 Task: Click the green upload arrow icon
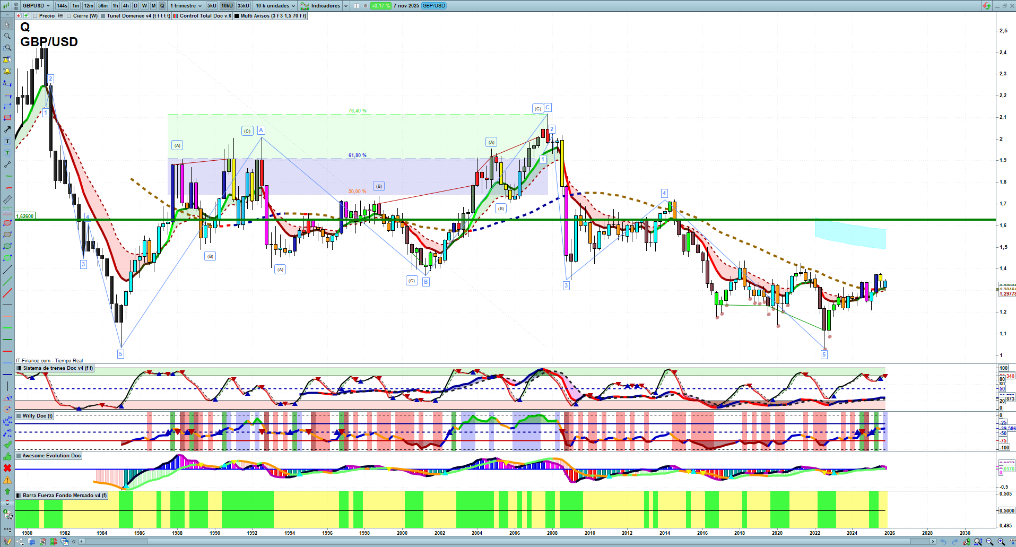pos(26,16)
